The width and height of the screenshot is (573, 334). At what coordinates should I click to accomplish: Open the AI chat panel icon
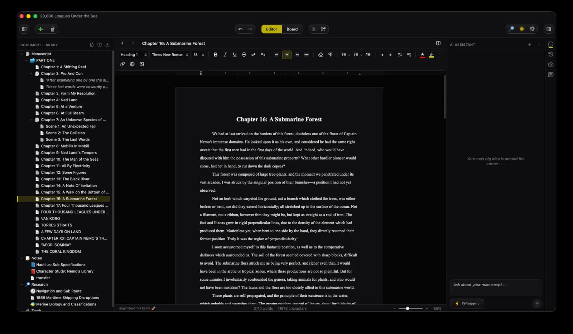[x=551, y=44]
